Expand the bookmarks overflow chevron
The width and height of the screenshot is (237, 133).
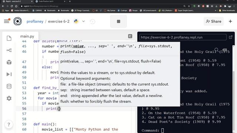coord(216,10)
